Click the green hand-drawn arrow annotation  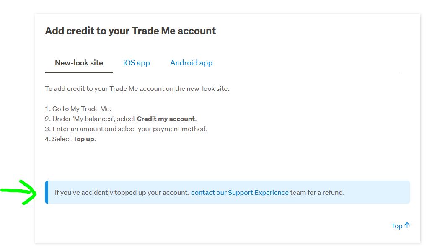pos(22,192)
